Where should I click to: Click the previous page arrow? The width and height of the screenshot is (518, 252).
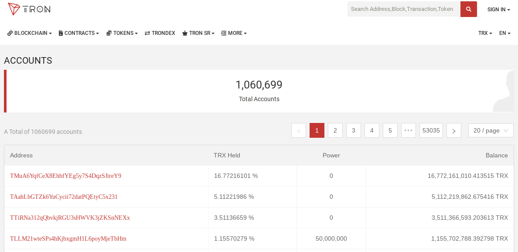pyautogui.click(x=299, y=130)
